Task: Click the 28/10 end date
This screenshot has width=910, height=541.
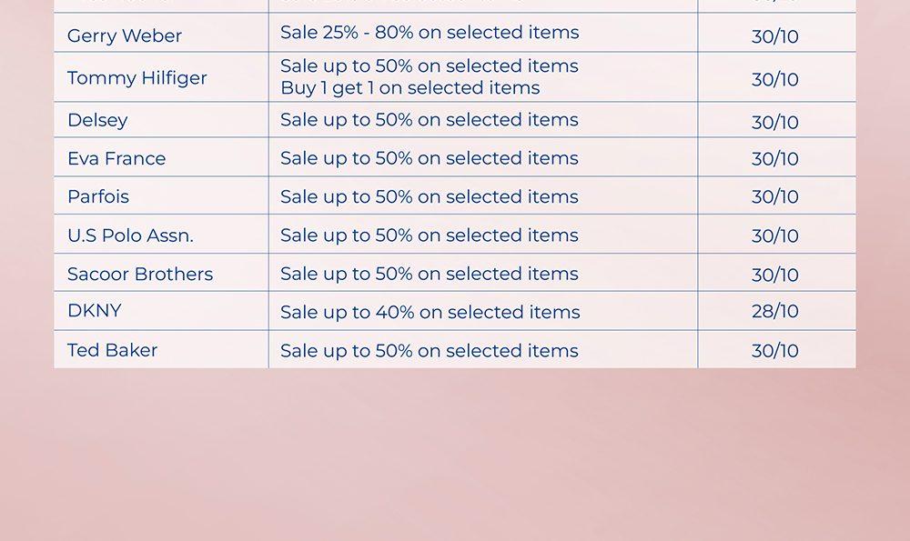Action: [775, 311]
